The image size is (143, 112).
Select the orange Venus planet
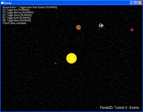(x=79, y=27)
